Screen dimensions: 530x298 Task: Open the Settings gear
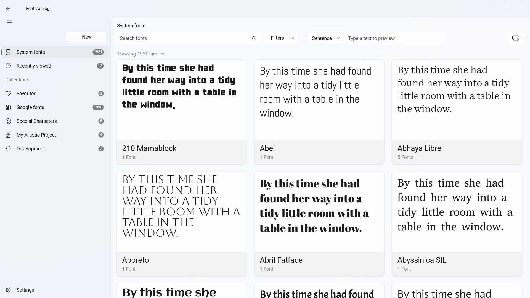point(8,290)
